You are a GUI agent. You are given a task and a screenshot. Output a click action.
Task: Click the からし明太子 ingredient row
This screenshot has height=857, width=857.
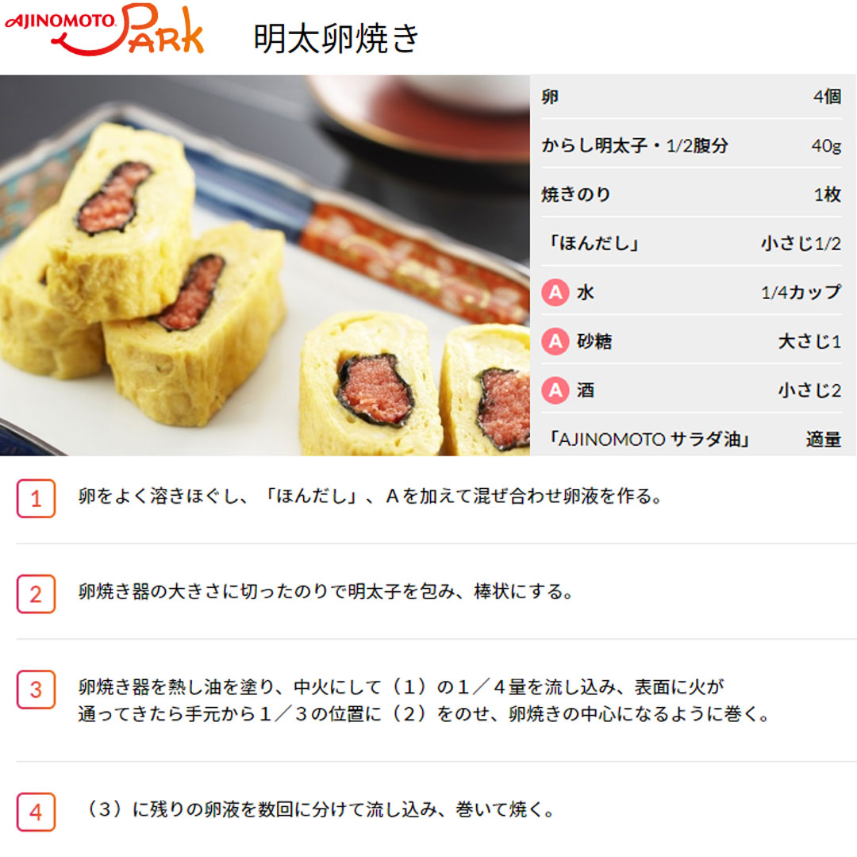pyautogui.click(x=691, y=145)
